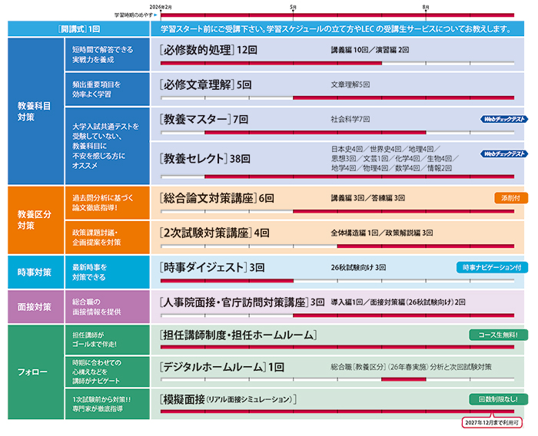Viewport: 538px width, 436px height.
Task: Select the orange 添削付 badge
Action: point(511,197)
